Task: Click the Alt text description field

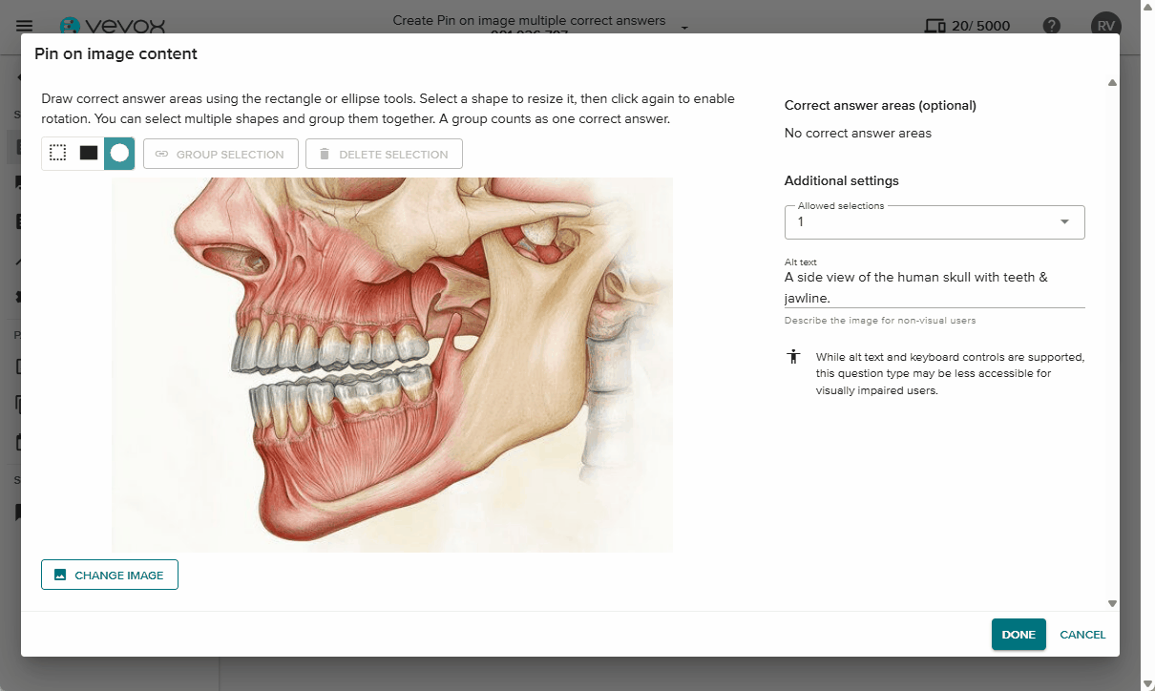Action: click(x=934, y=288)
